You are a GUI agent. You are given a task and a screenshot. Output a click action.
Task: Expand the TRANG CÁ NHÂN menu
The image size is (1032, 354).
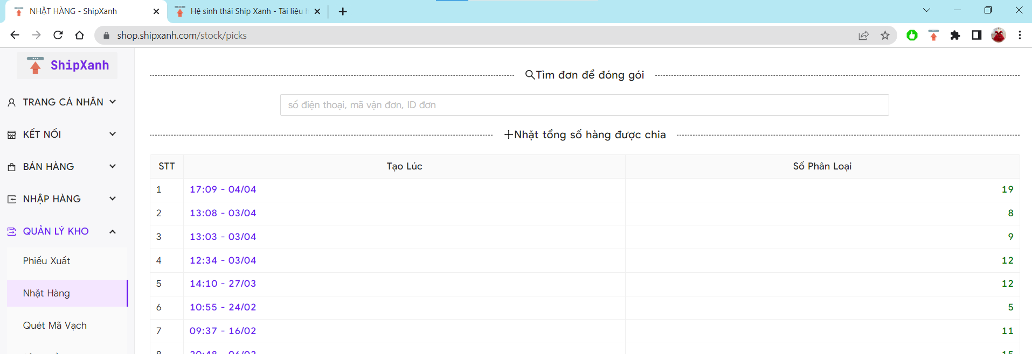pyautogui.click(x=63, y=102)
